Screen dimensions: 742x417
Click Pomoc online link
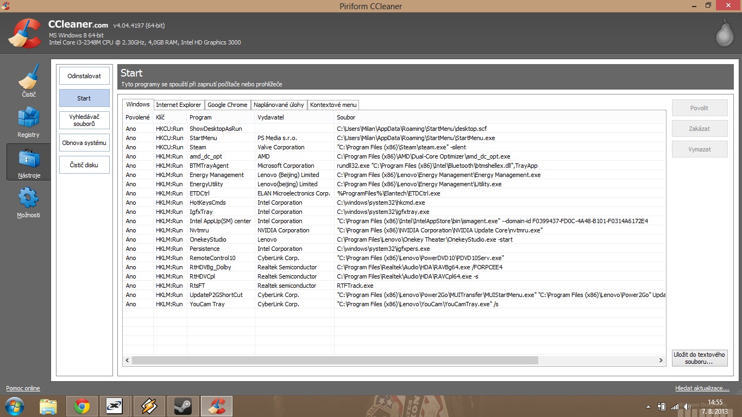point(23,388)
